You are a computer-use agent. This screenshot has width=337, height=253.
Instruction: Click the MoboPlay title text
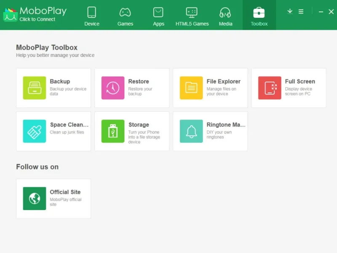coord(43,11)
